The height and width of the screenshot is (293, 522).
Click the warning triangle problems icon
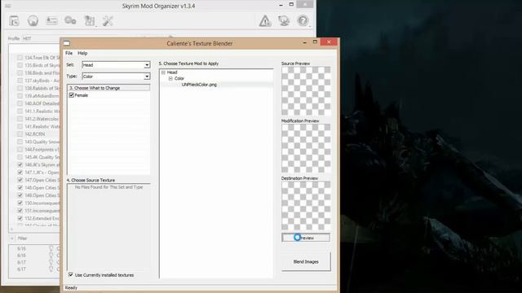tap(265, 21)
